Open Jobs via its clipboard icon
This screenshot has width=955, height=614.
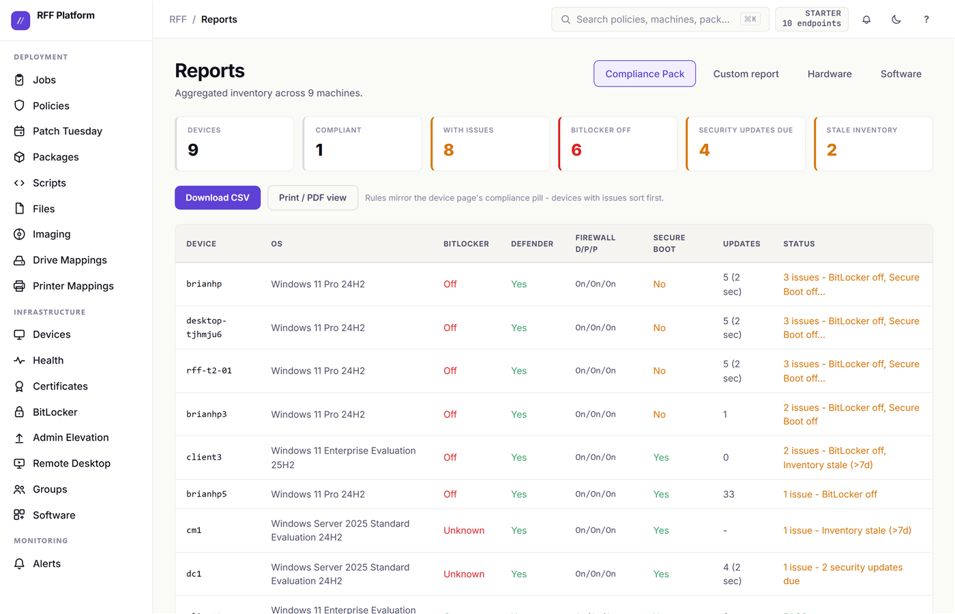[19, 80]
